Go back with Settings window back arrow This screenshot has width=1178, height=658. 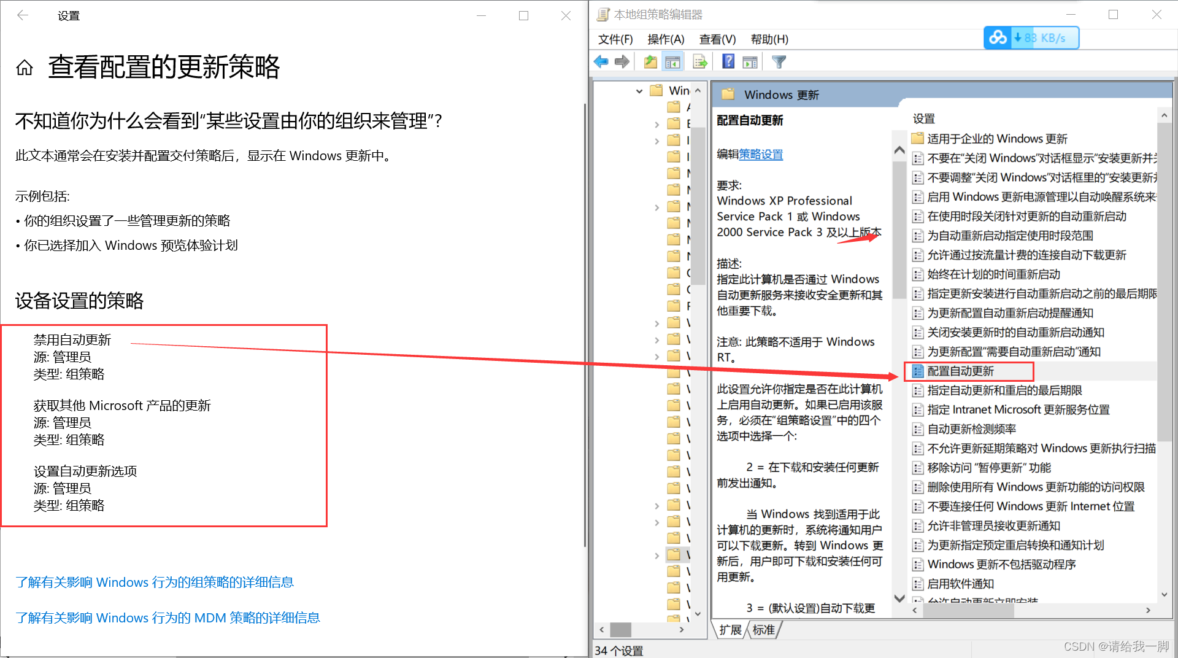pyautogui.click(x=23, y=15)
